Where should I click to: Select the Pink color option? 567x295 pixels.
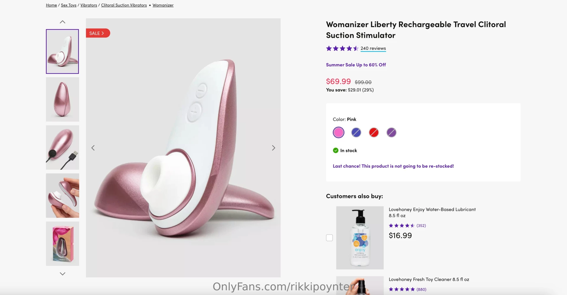(x=338, y=132)
